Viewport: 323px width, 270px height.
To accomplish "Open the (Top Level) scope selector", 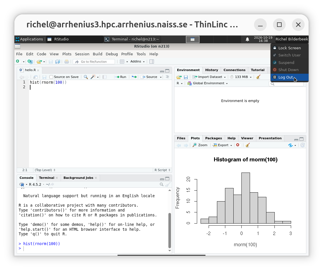I will point(45,170).
